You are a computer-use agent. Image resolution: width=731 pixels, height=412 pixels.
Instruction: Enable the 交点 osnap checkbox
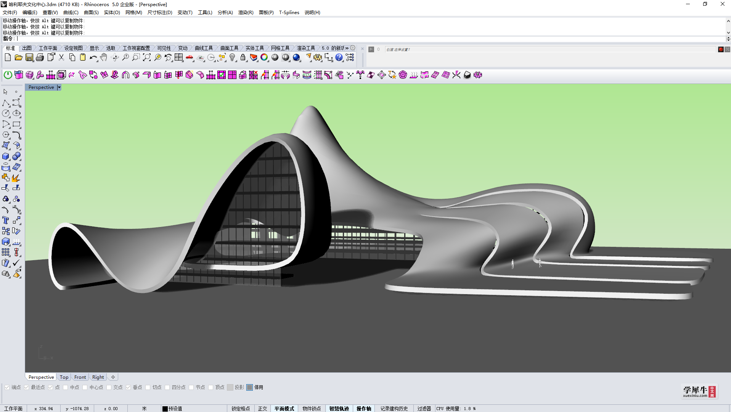pyautogui.click(x=109, y=387)
